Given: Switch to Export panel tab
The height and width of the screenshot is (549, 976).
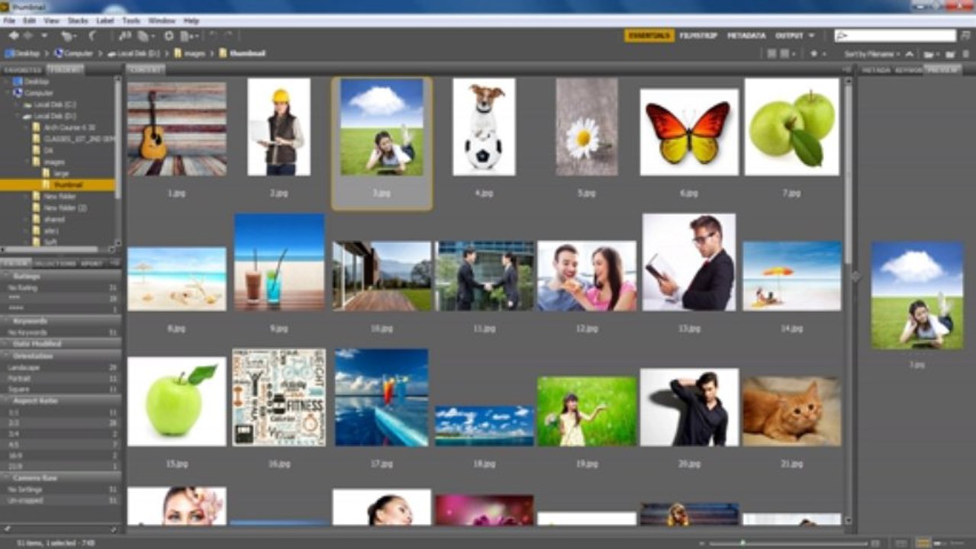Looking at the screenshot, I should pos(92,263).
